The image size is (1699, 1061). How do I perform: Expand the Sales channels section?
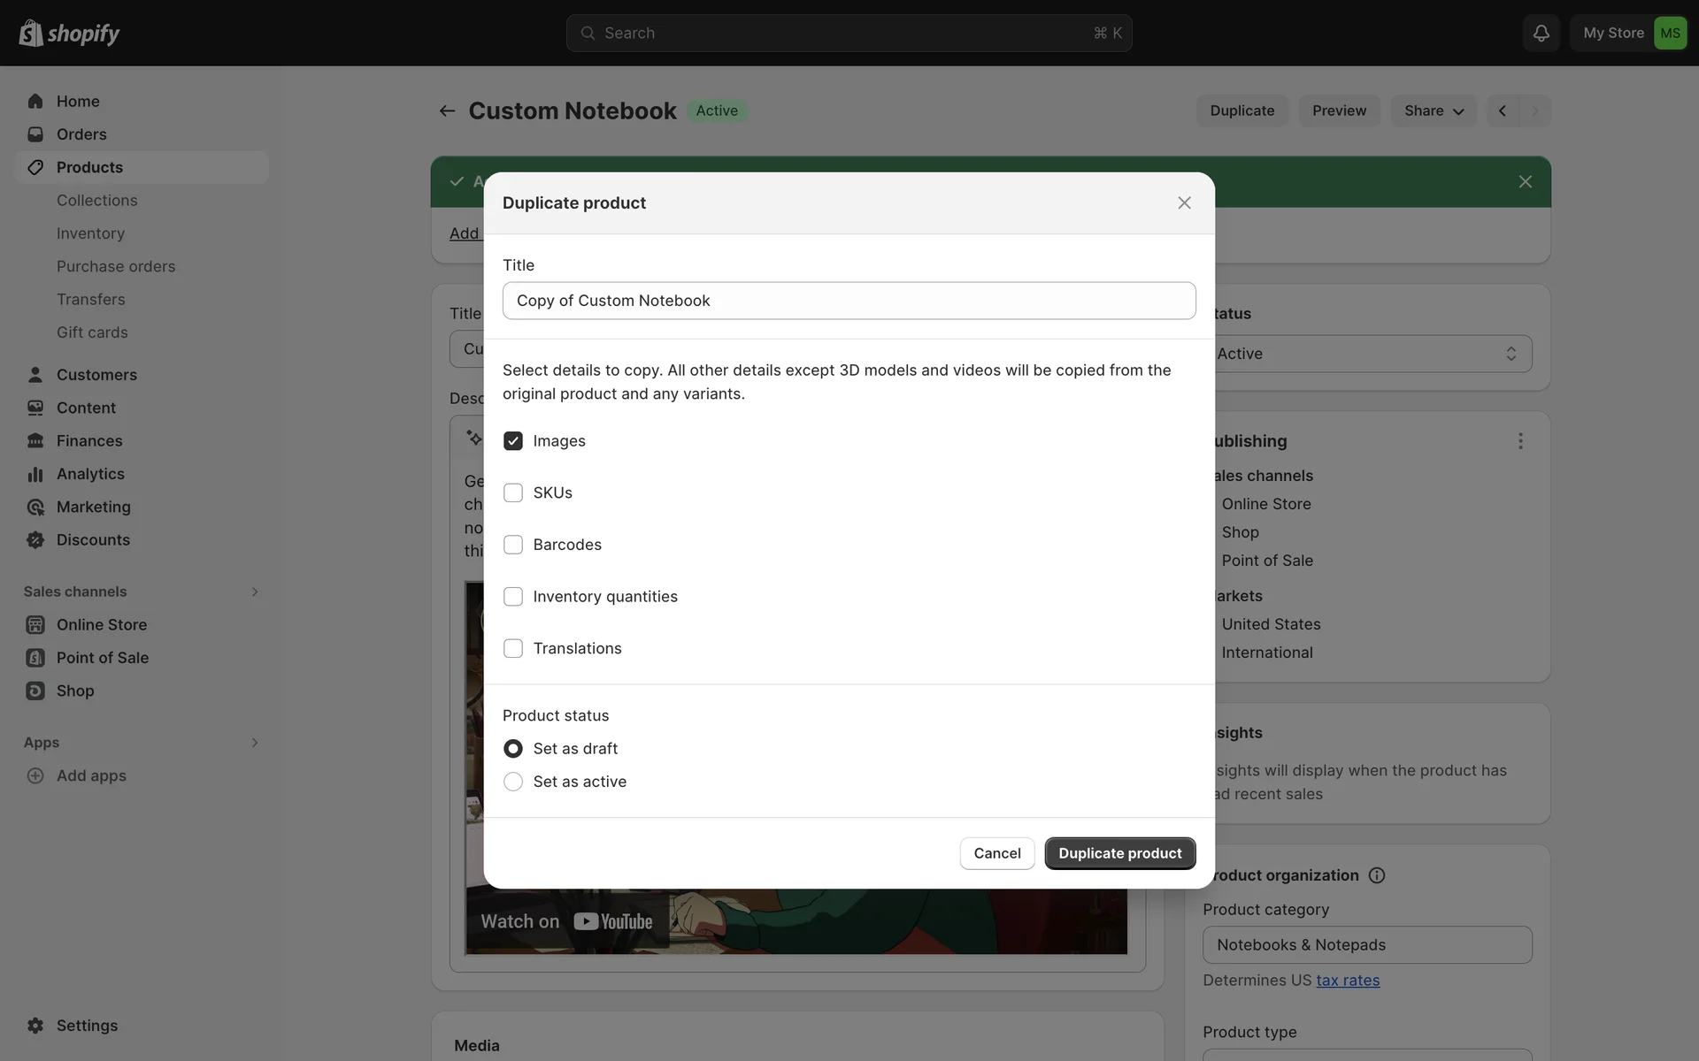(254, 592)
